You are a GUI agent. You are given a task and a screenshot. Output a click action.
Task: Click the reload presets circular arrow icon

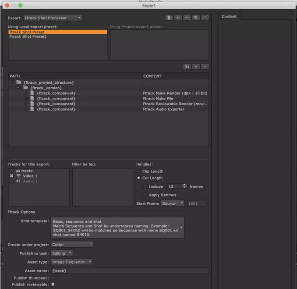pyautogui.click(x=205, y=18)
